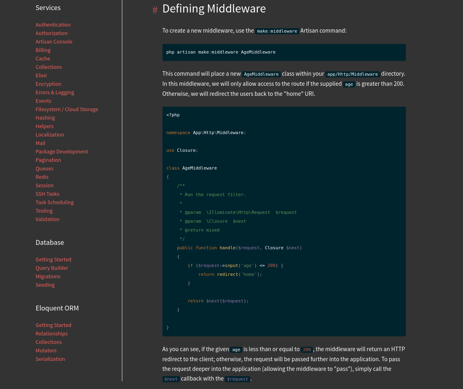Select the php artisan make:middleware code block
Image resolution: width=463 pixels, height=389 pixels.
[x=284, y=52]
